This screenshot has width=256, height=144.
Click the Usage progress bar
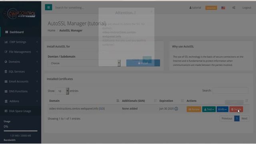coord(20,131)
